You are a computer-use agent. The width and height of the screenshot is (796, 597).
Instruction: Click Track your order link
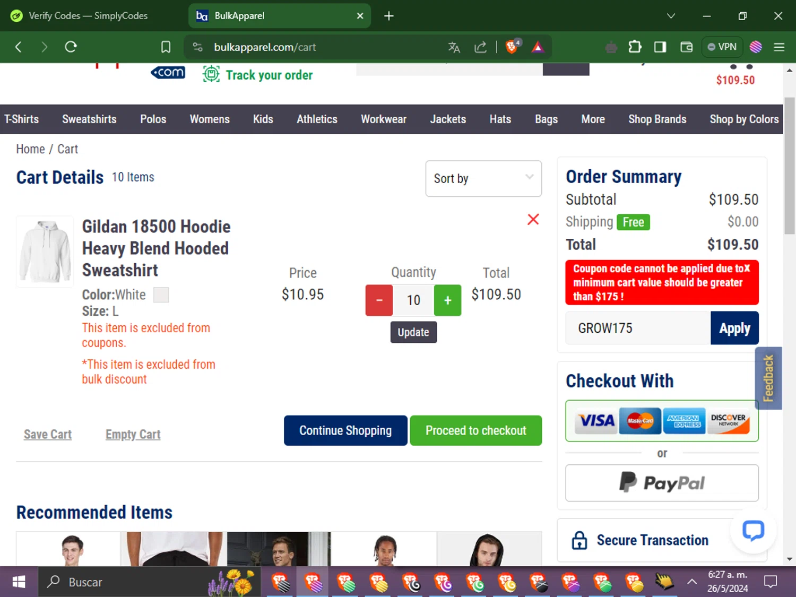pyautogui.click(x=258, y=74)
